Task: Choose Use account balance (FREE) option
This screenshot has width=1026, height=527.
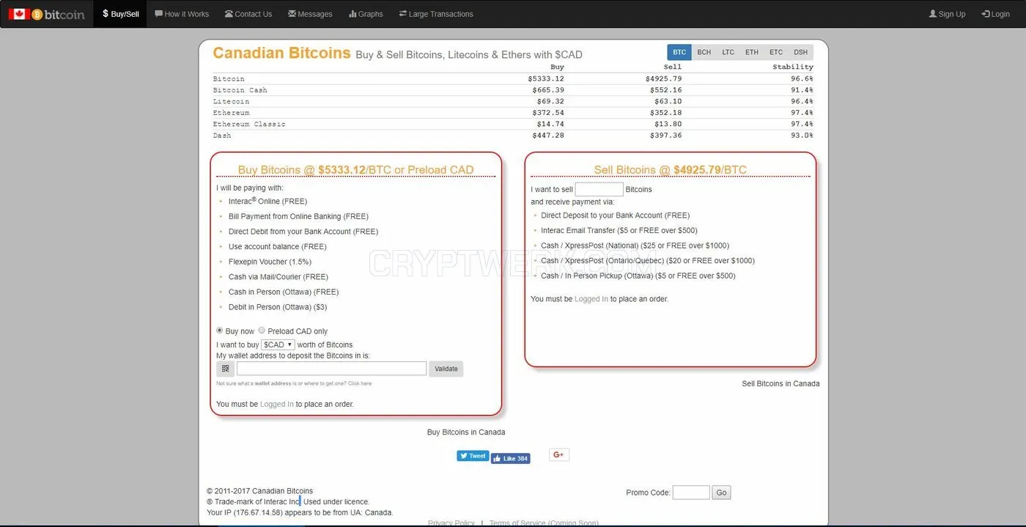Action: [278, 246]
